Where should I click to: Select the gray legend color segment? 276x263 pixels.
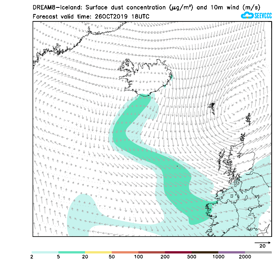pyautogui.click(x=258, y=252)
